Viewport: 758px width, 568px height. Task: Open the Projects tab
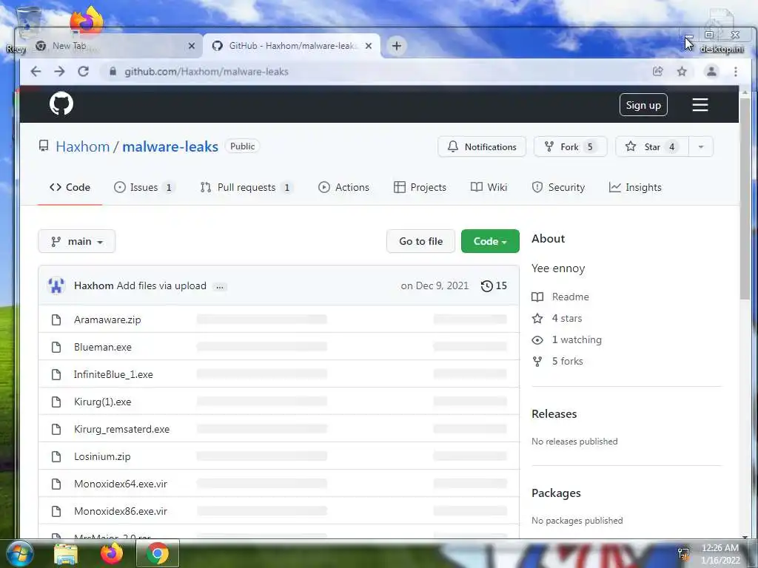tap(420, 187)
